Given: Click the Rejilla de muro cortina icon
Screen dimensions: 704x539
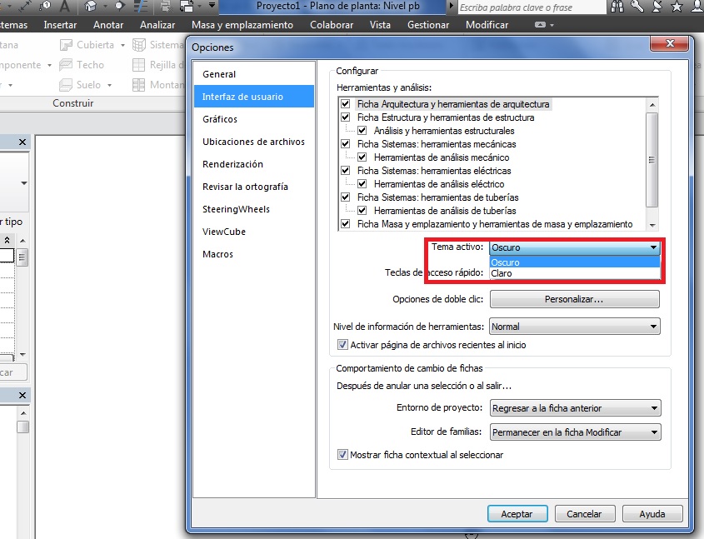Looking at the screenshot, I should [140, 65].
